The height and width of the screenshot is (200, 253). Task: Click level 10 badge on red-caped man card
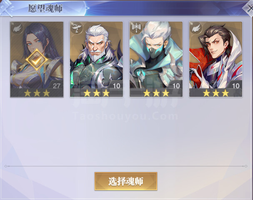coord(236,86)
